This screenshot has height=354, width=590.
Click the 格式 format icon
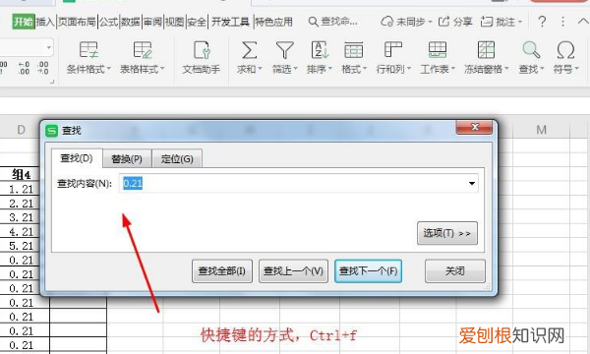(x=354, y=50)
